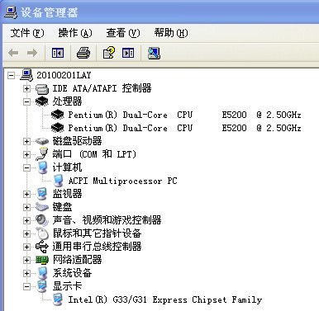This screenshot has width=319, height=311.
Task: Click the IDE ATA/ATAPI controller icon
Action: (42, 89)
